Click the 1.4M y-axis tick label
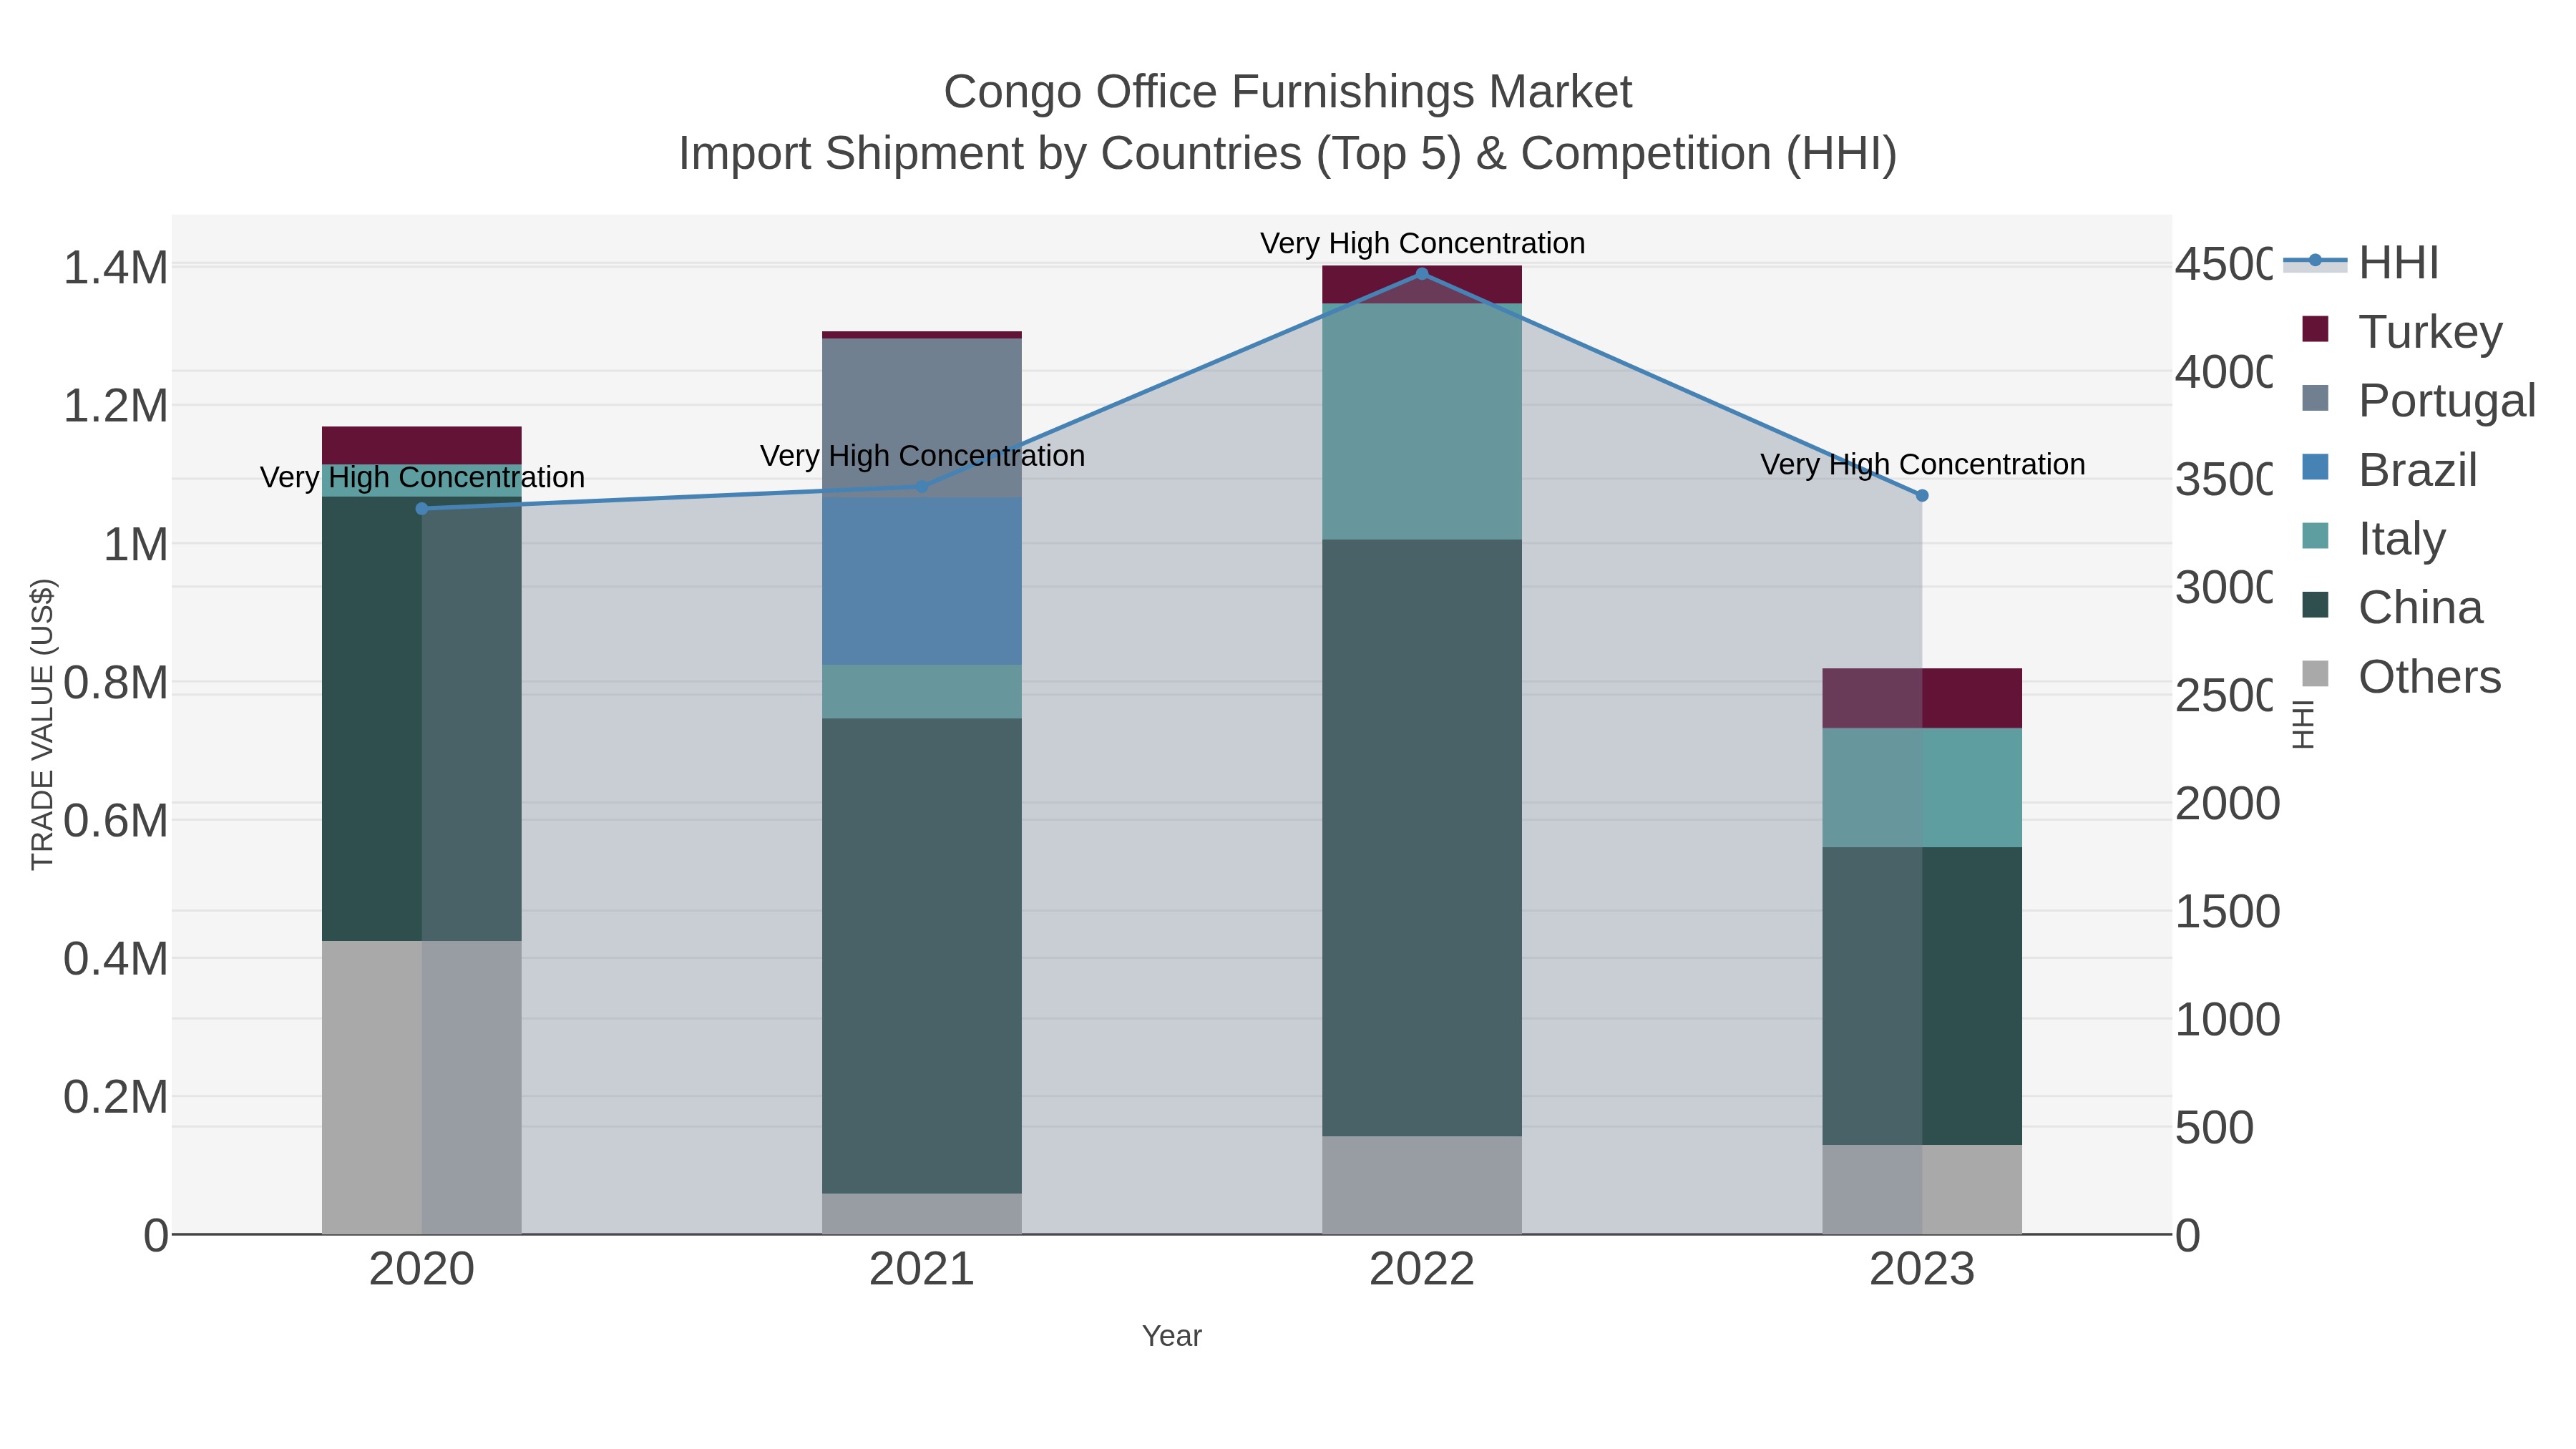2576x1449 pixels. point(116,268)
